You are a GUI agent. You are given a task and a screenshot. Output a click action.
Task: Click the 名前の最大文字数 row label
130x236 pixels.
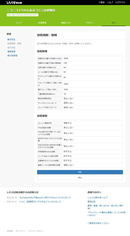click(x=47, y=68)
